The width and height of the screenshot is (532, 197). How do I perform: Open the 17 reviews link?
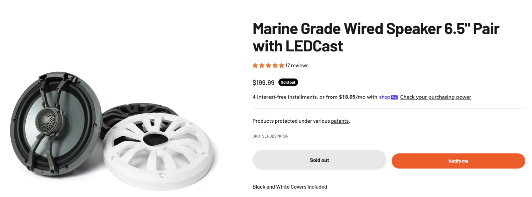[x=297, y=65]
